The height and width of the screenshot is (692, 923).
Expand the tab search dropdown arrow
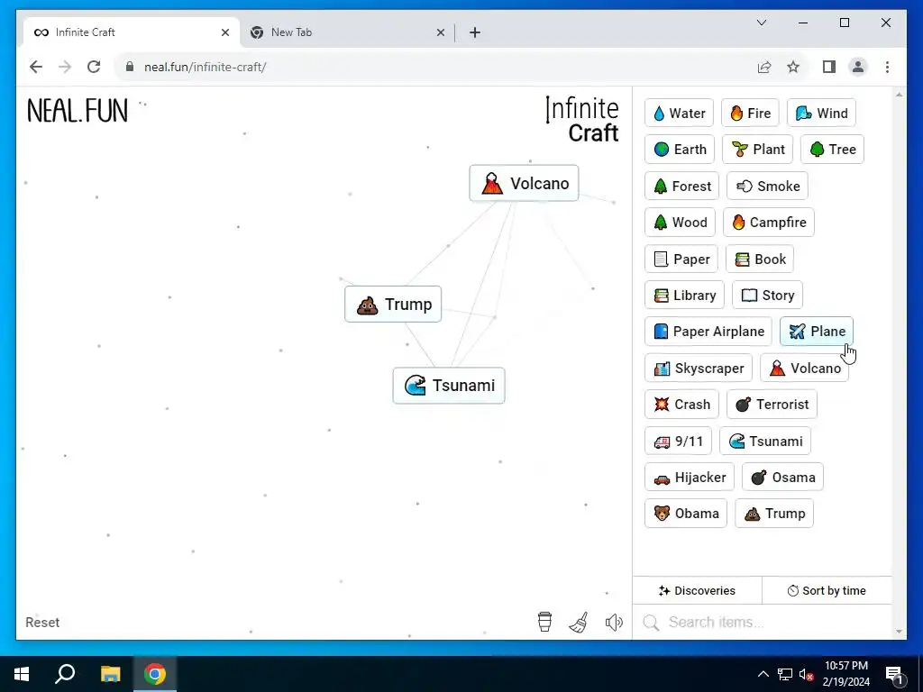pyautogui.click(x=761, y=23)
